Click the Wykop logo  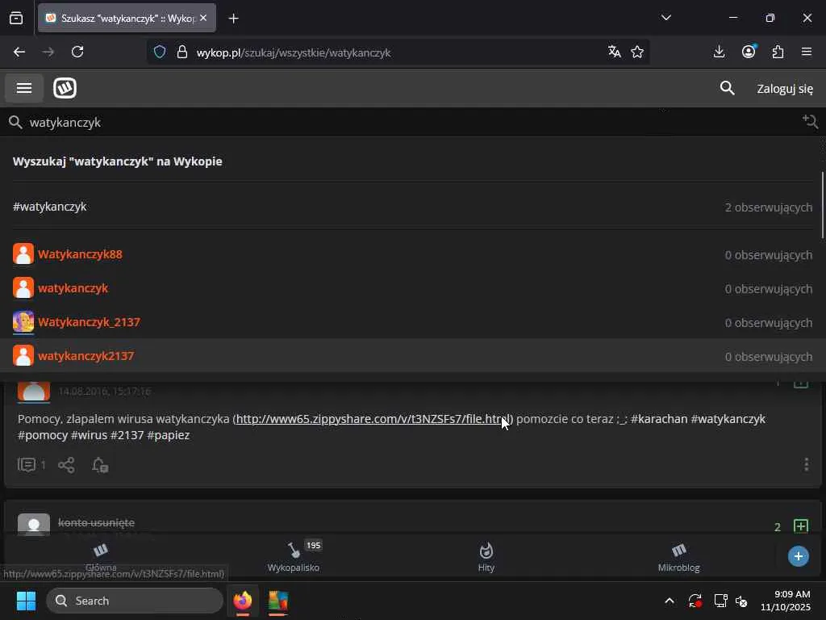(x=65, y=88)
